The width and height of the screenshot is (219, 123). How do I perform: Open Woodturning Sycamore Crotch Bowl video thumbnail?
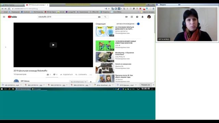click(x=105, y=57)
